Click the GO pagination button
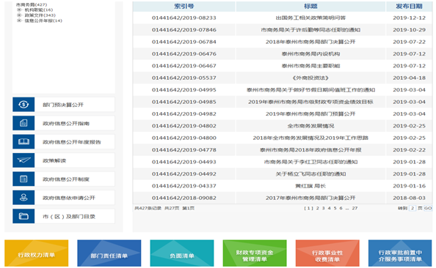Screen dimensions: 436x268 click(428, 208)
